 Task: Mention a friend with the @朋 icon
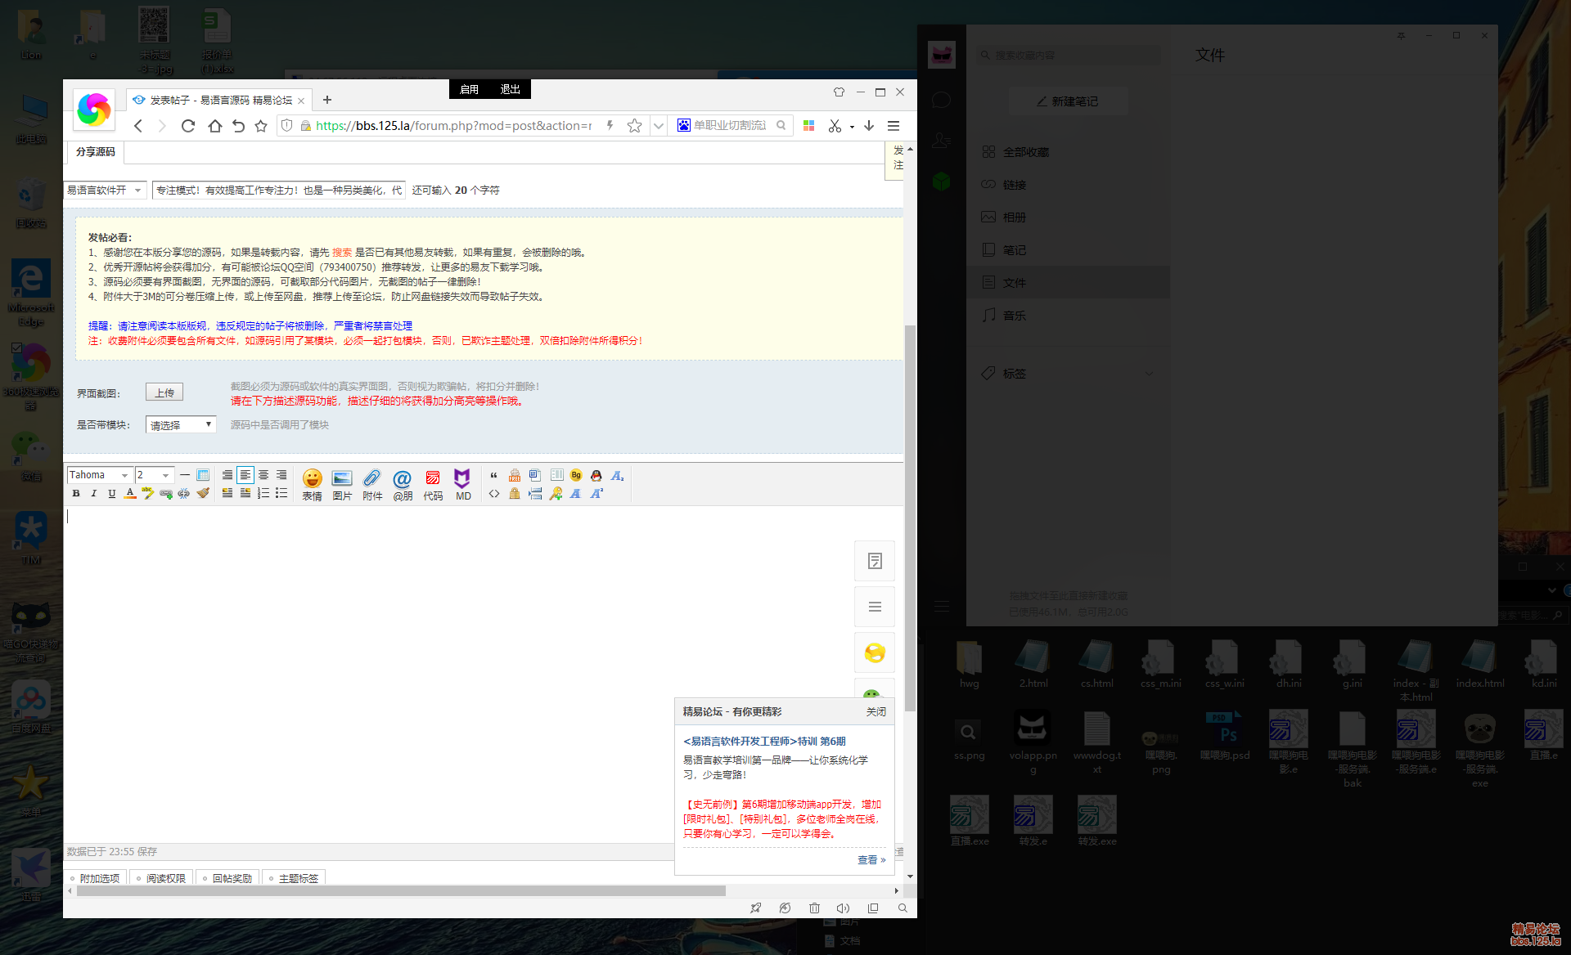click(403, 484)
